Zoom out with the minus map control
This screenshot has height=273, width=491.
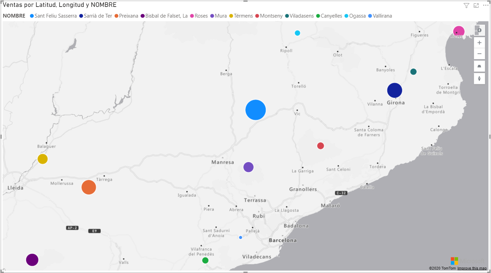[x=479, y=53]
